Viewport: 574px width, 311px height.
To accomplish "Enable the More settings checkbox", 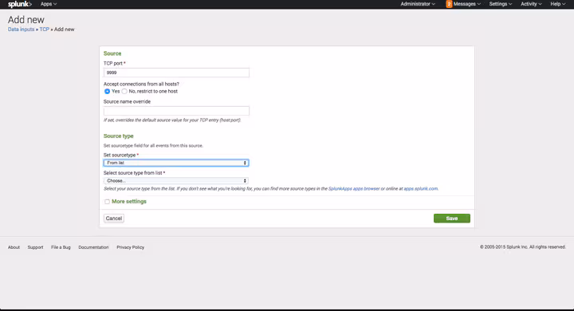I will (x=107, y=202).
